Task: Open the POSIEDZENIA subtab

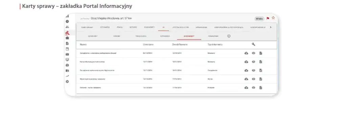Action: tap(141, 36)
